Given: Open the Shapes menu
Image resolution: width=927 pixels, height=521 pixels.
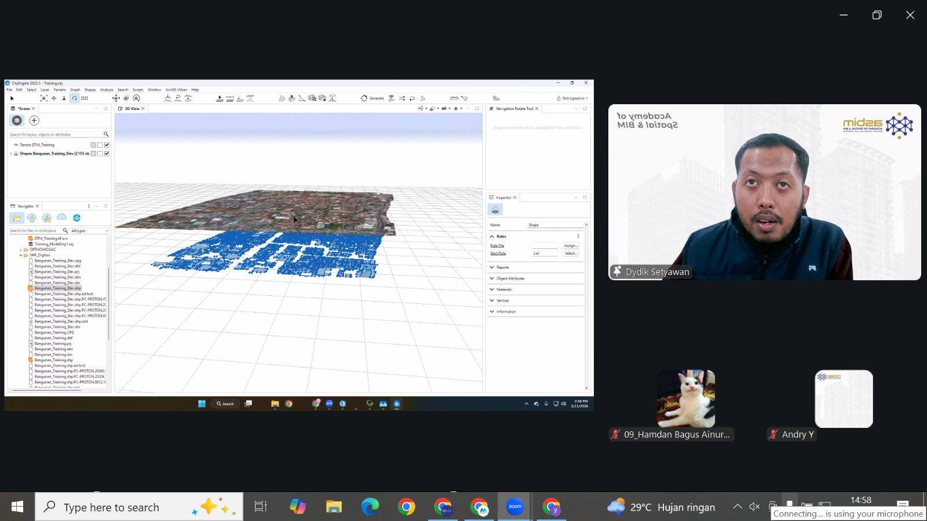Looking at the screenshot, I should [x=90, y=90].
